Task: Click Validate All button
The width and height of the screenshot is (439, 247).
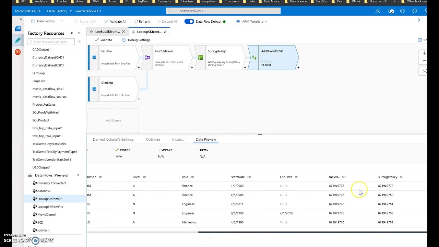Action: (x=115, y=21)
